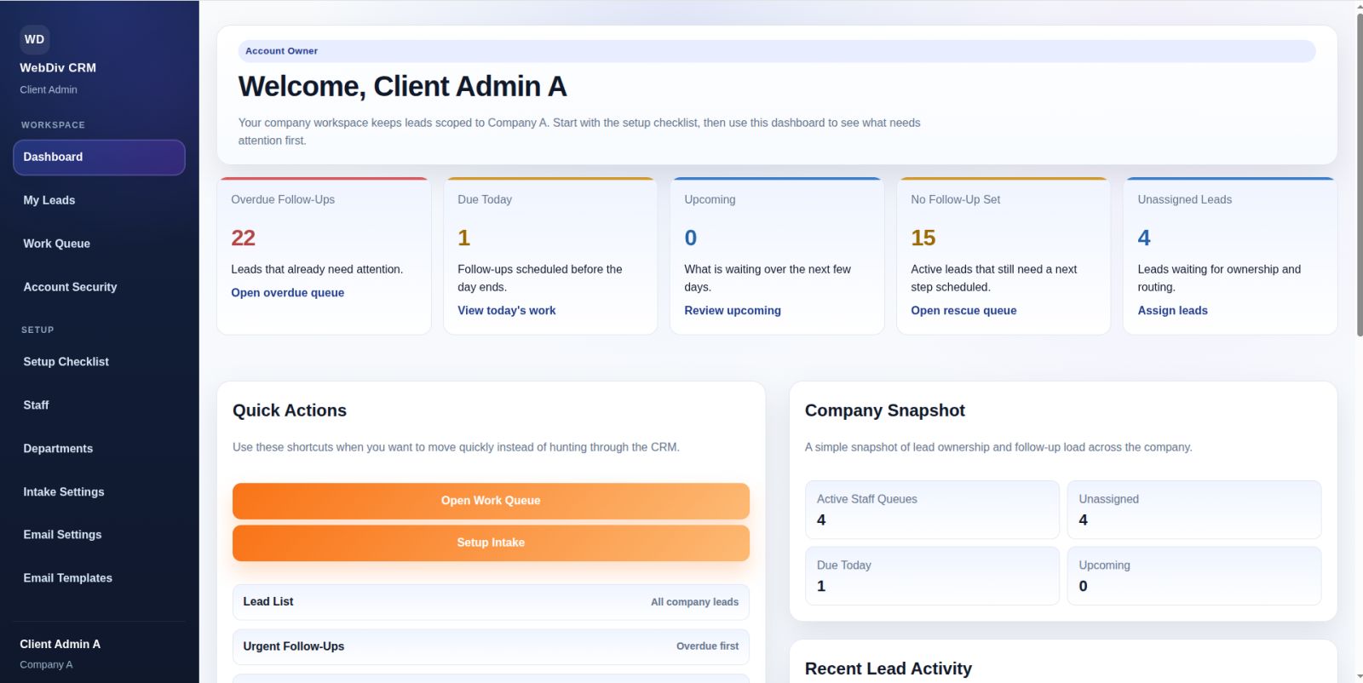The width and height of the screenshot is (1363, 683).
Task: Navigate to Staff settings
Action: click(x=36, y=405)
